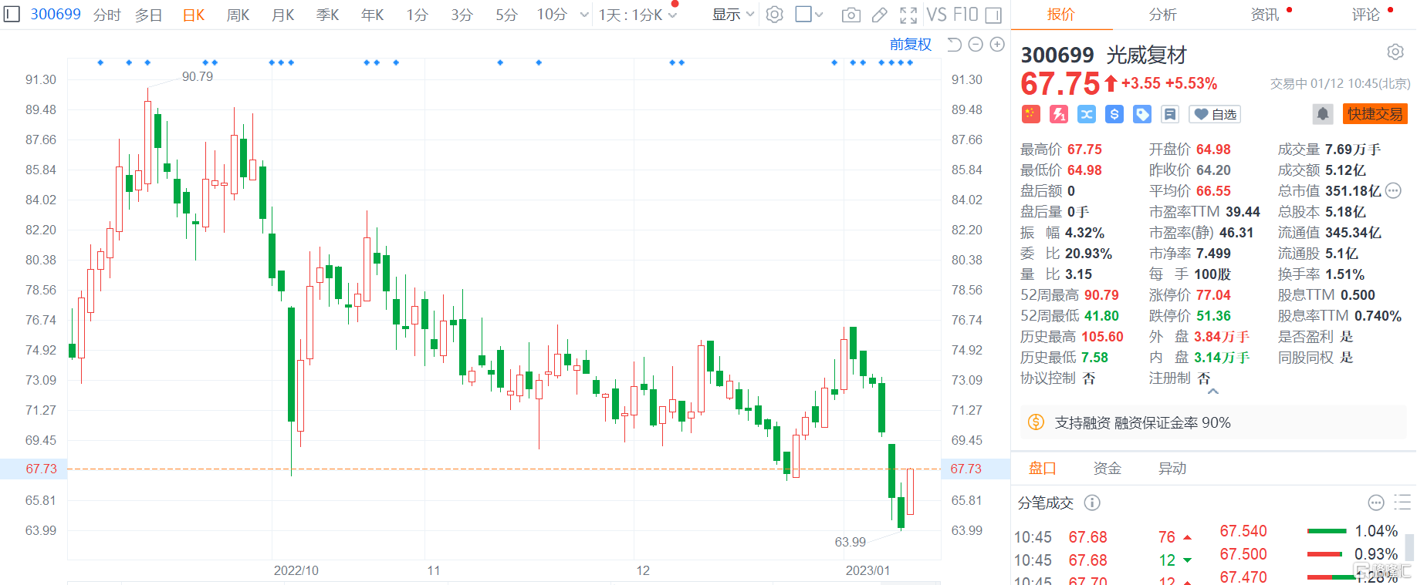Click the pink lightning Level-1 icon
Screen dimensions: 1417x585
1059,114
